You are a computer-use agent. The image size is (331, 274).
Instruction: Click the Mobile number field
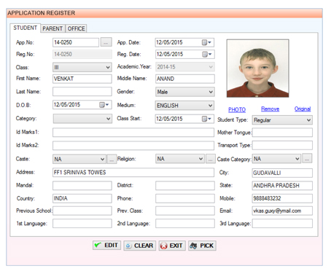[x=282, y=198]
